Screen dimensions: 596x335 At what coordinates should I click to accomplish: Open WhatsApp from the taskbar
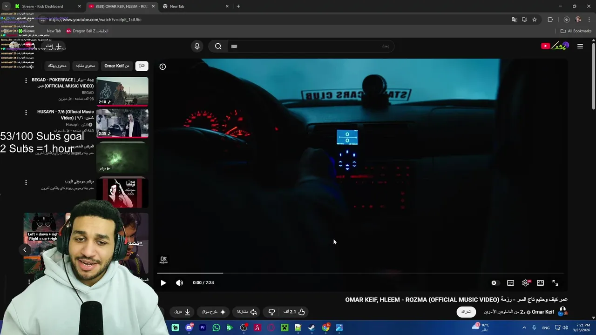click(x=216, y=328)
